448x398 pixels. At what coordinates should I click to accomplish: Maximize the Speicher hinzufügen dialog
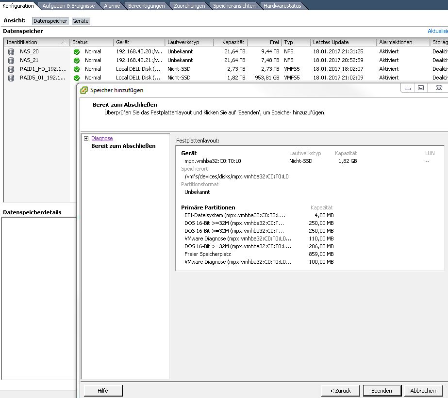click(421, 88)
